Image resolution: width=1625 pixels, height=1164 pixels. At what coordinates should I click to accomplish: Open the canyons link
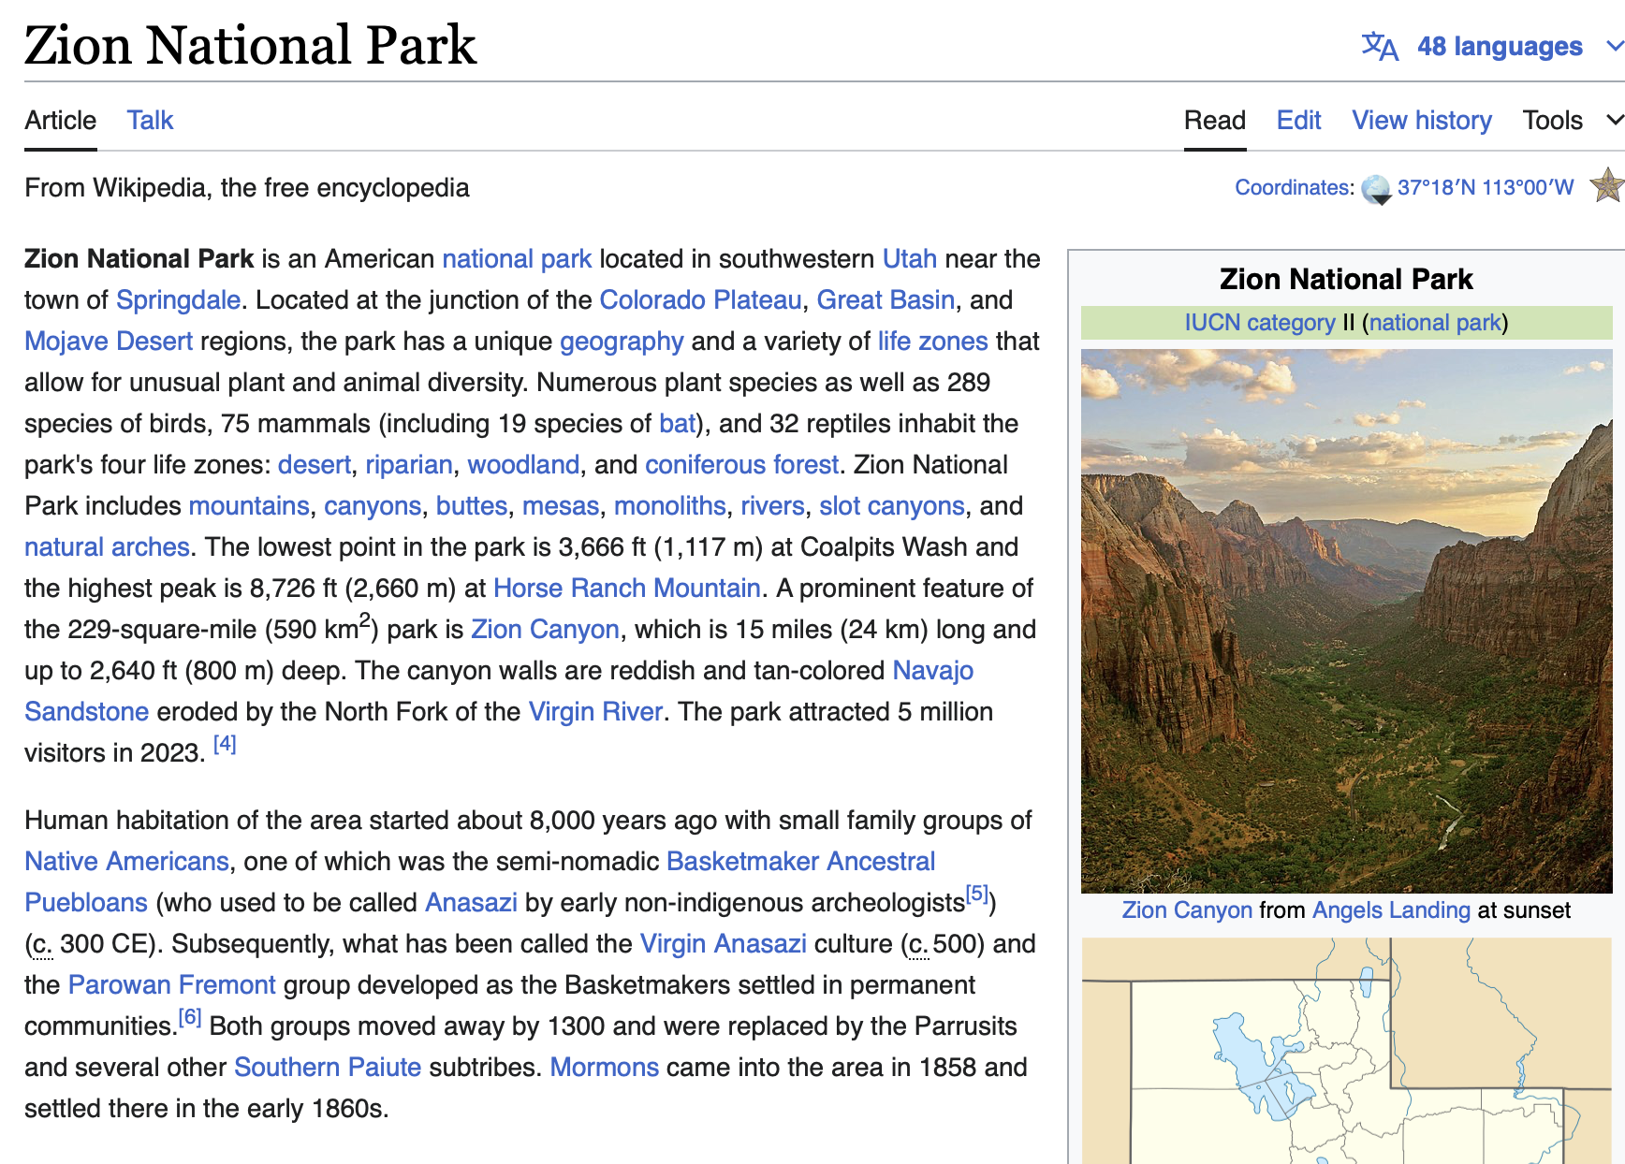(373, 505)
